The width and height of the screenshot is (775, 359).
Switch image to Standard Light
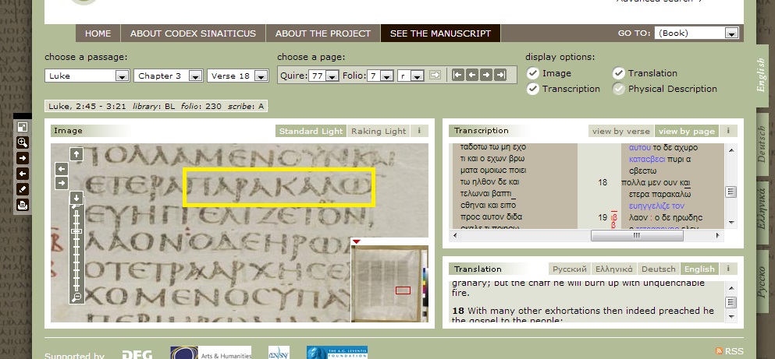[311, 131]
